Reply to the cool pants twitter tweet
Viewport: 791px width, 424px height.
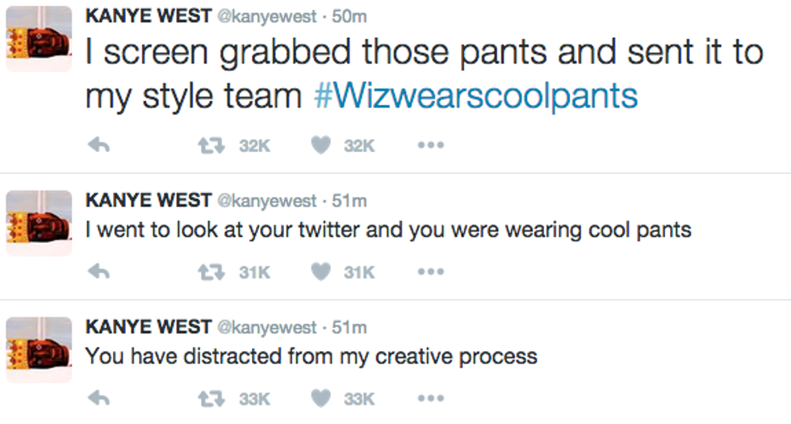(x=98, y=272)
